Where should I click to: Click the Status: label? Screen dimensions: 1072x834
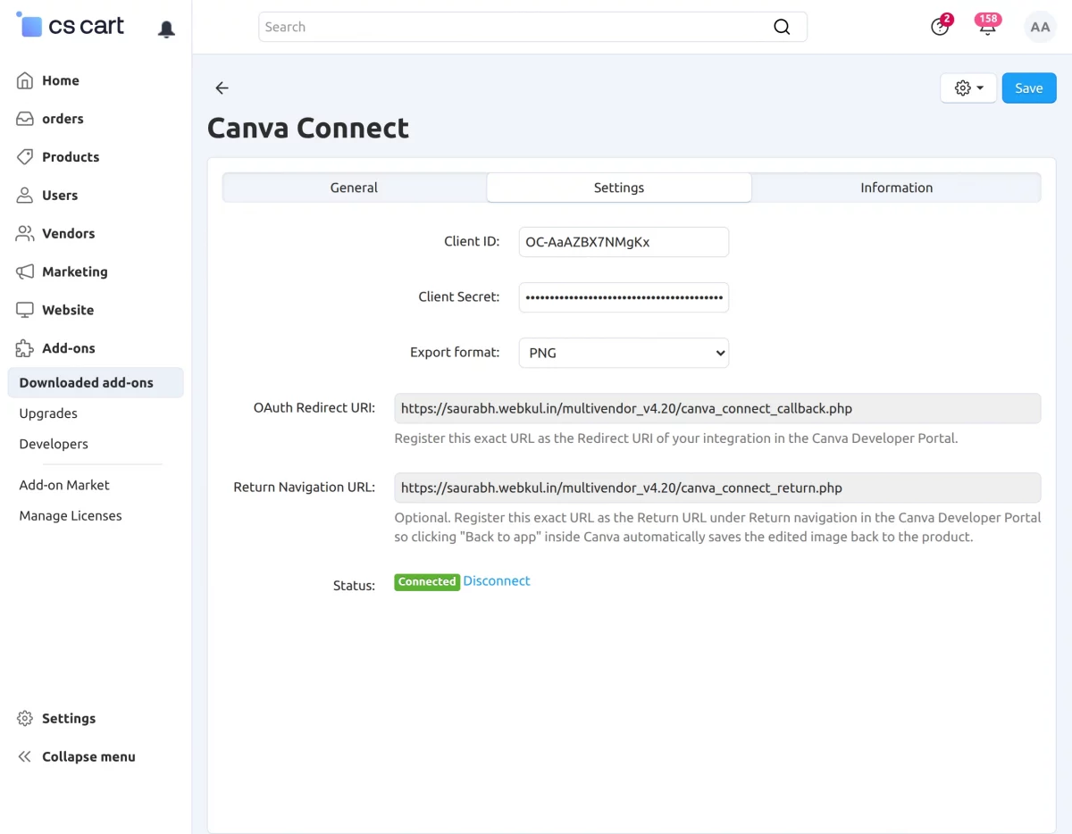pyautogui.click(x=354, y=586)
